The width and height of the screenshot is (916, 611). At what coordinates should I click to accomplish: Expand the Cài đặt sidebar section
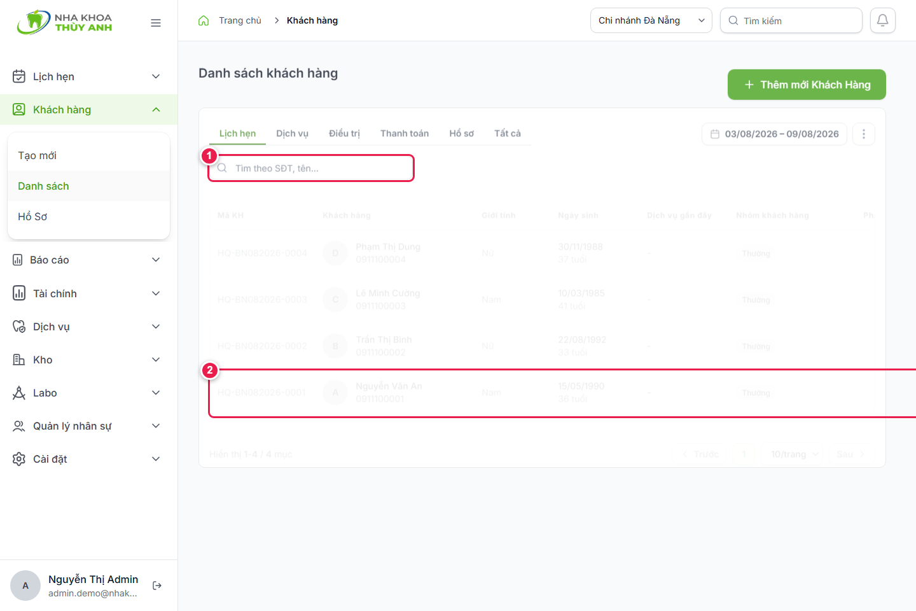click(156, 459)
